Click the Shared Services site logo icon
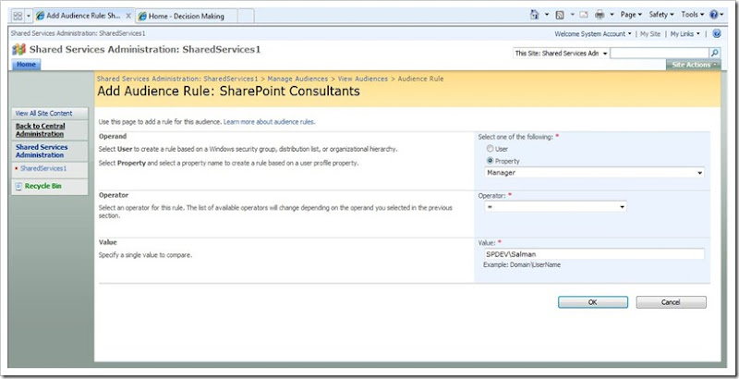The width and height of the screenshot is (739, 379). click(x=18, y=49)
